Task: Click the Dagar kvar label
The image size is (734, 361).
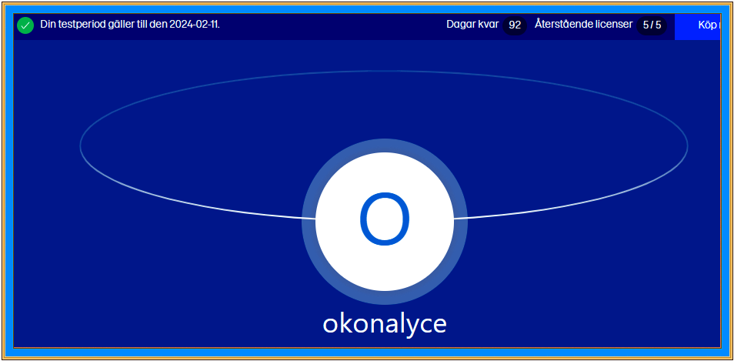Action: pyautogui.click(x=472, y=25)
